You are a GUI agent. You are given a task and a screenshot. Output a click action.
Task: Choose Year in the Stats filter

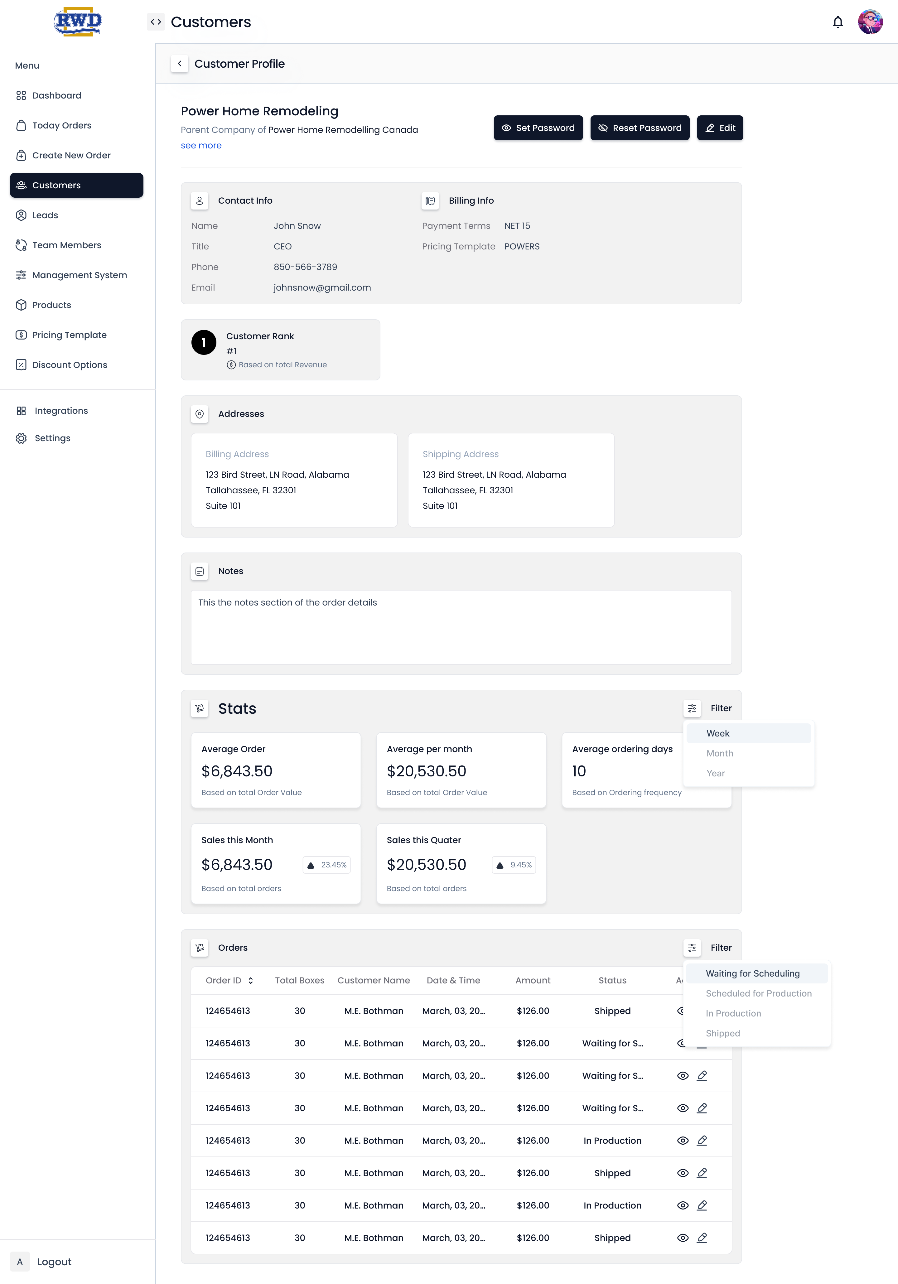[x=748, y=773]
